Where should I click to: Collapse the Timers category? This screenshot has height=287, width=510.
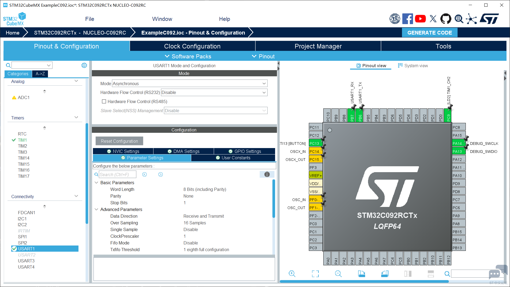pos(76,118)
